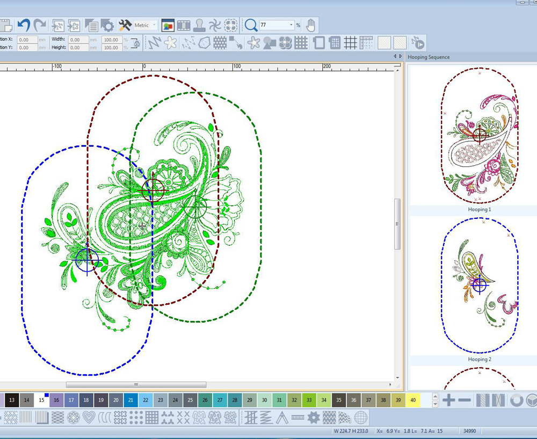Click the ring shaped icon beside palette
Screen dimensions: 537x439
click(516, 400)
